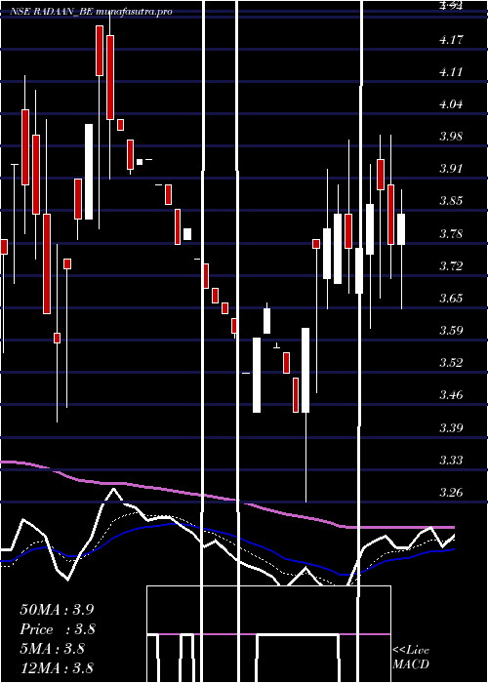This screenshot has width=488, height=683.
Task: Click the 3.65 price axis label
Action: tap(451, 299)
